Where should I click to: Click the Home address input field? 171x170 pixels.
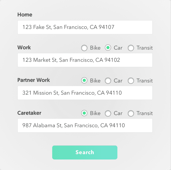[x=85, y=27]
